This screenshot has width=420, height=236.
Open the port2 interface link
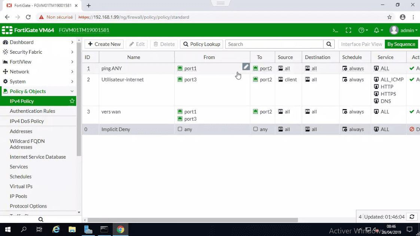click(x=266, y=68)
